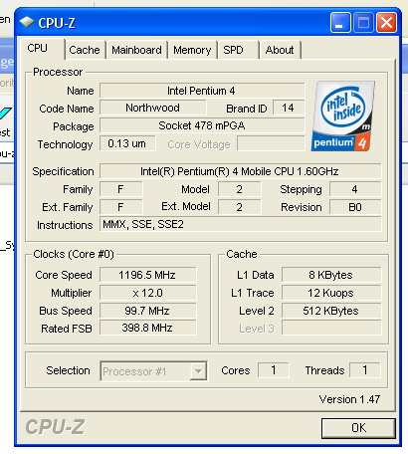Viewport: 408px width, 454px height.
Task: Click the Threads value 1
Action: click(365, 370)
